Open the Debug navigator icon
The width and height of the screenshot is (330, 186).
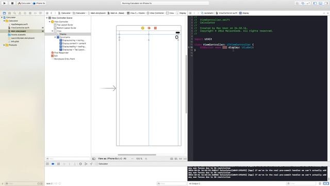pos(30,13)
